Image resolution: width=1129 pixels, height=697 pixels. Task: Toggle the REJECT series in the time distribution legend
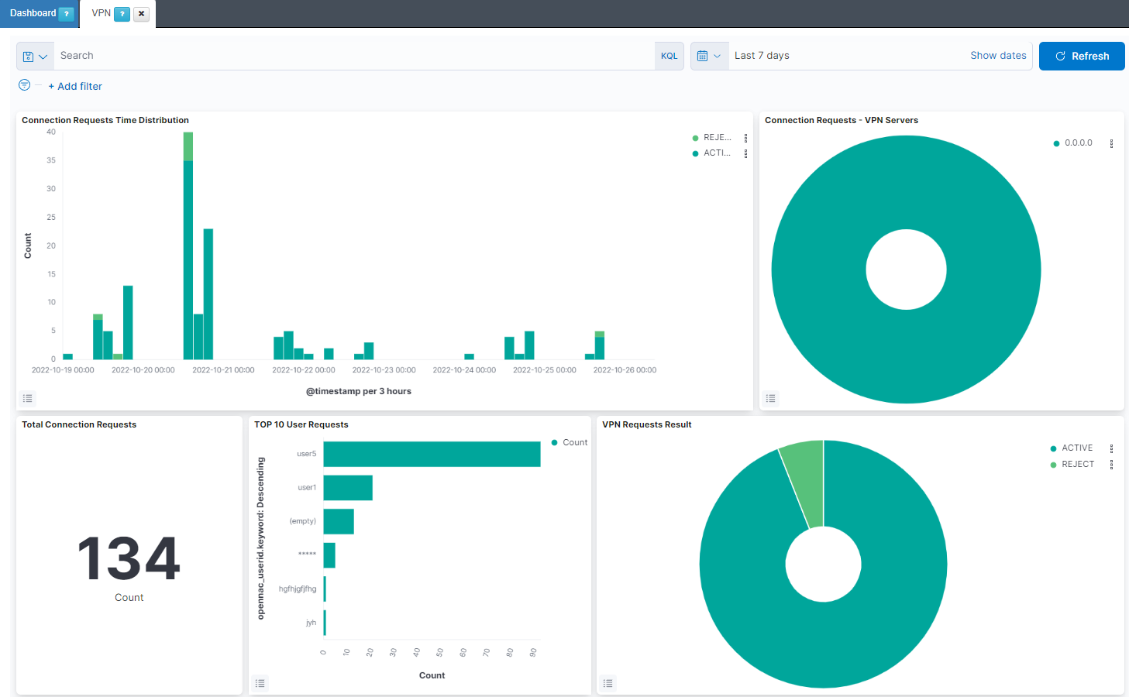coord(717,138)
